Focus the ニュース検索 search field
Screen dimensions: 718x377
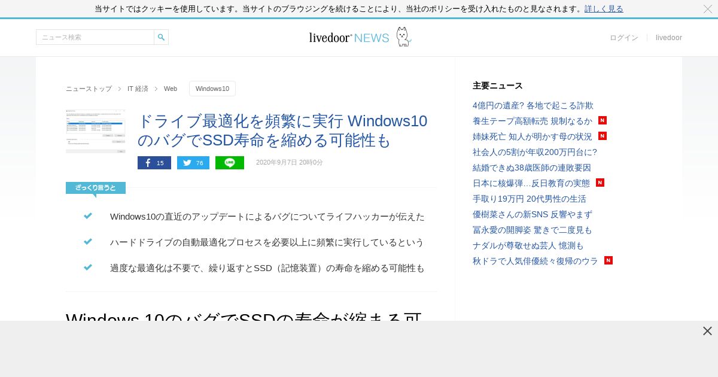coord(95,37)
